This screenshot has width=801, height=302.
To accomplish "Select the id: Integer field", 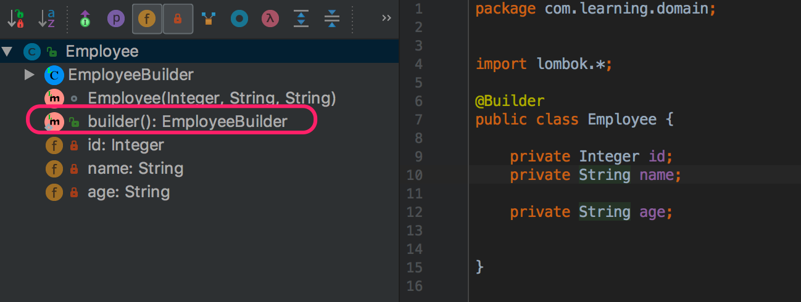I will pos(126,145).
